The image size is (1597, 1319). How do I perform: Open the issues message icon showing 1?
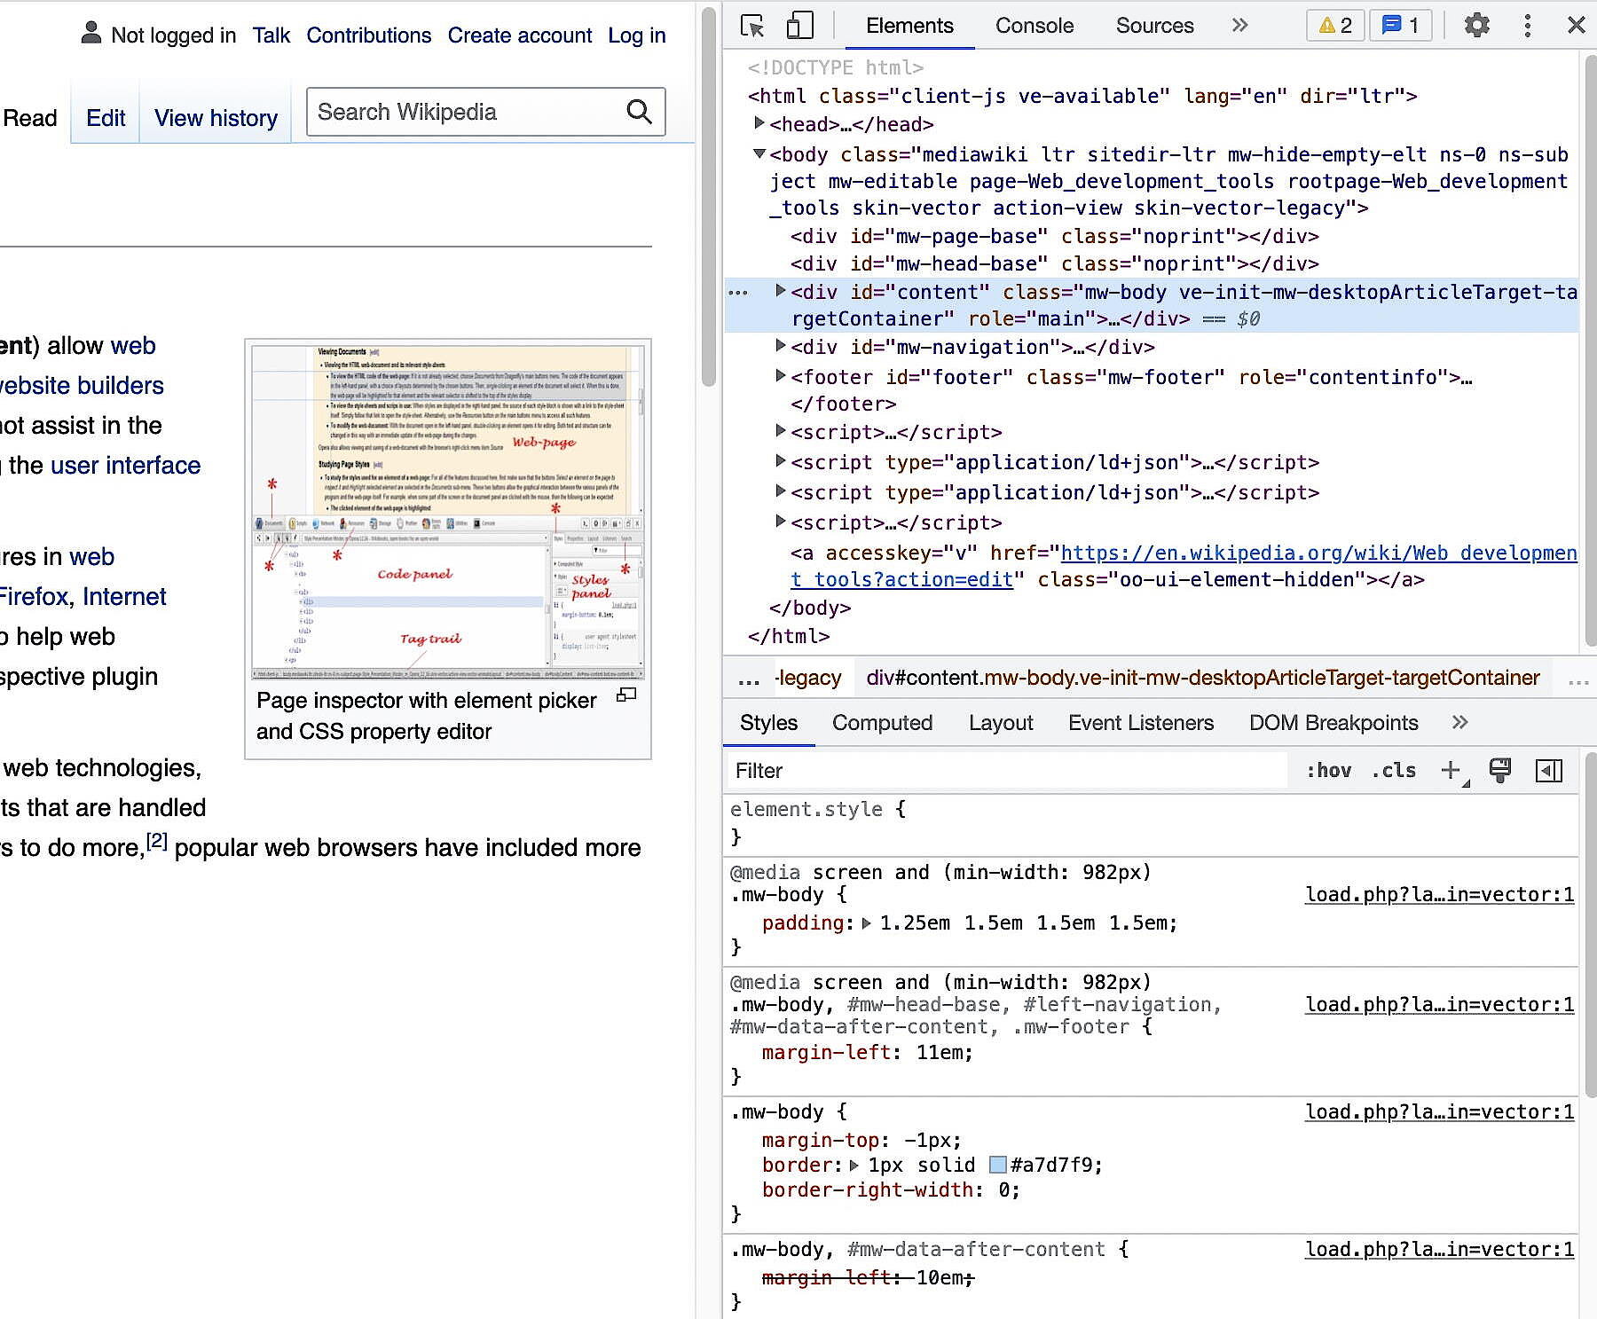pos(1400,25)
